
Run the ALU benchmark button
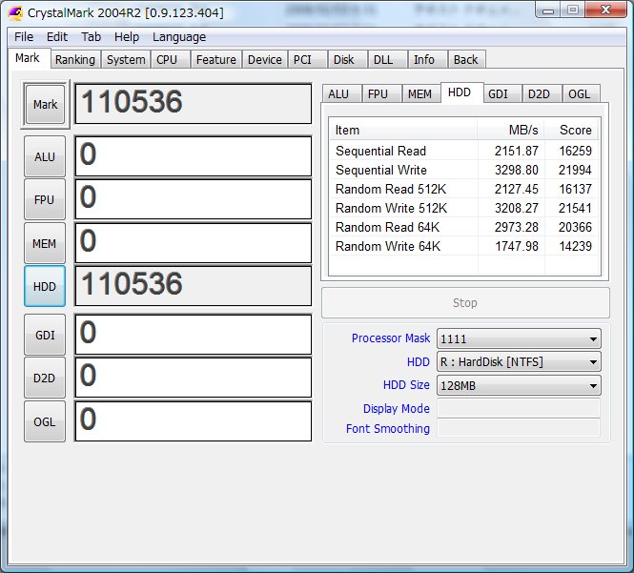click(x=45, y=156)
